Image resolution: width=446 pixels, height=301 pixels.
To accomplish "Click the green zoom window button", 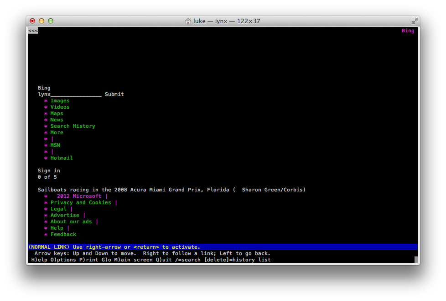I will (x=51, y=21).
